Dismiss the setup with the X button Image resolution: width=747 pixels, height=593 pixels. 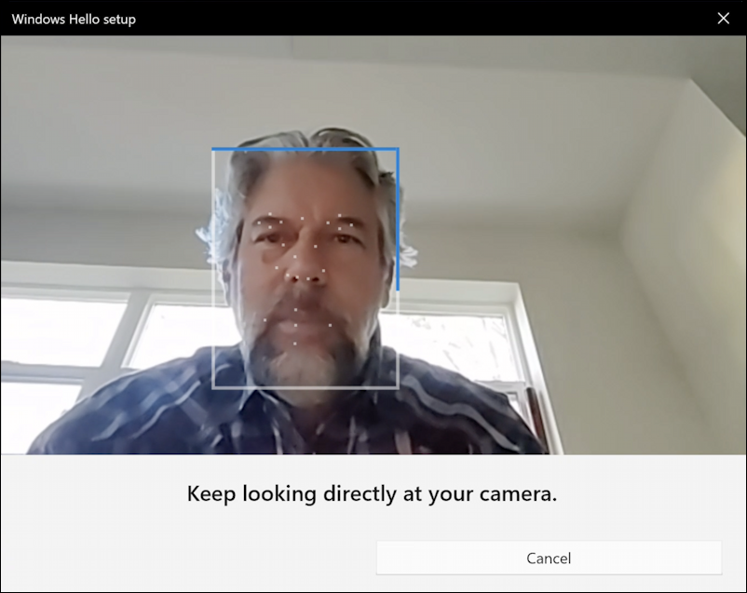tap(724, 18)
